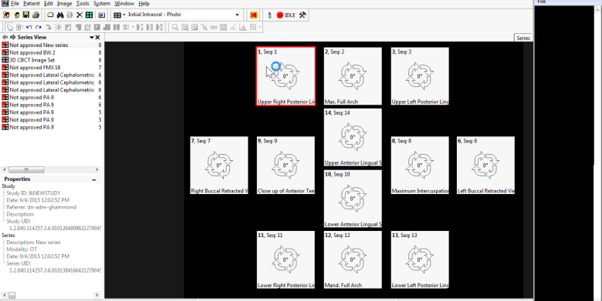This screenshot has height=301, width=602.
Task: Click the orange Kodak icon button
Action: [x=253, y=15]
